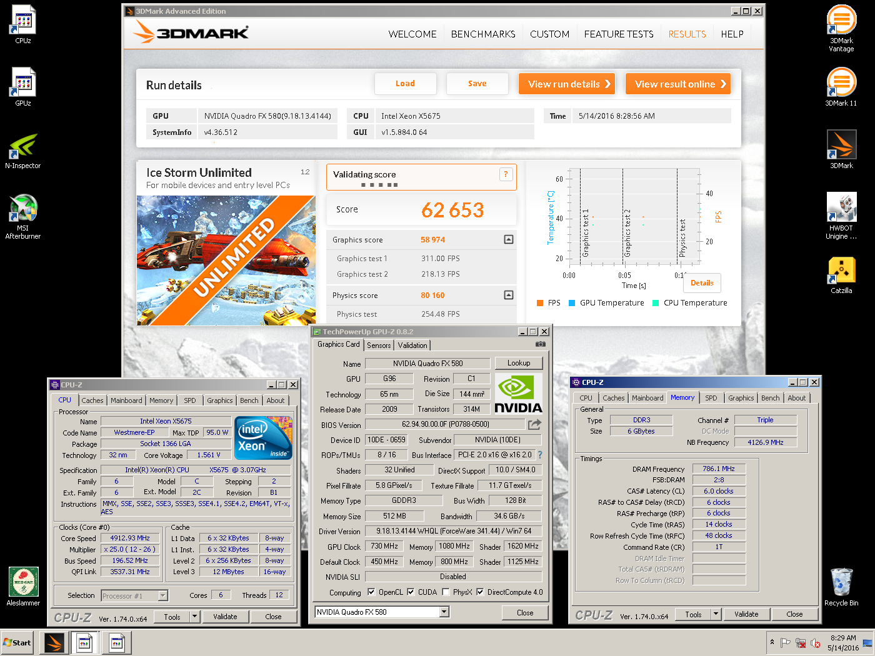Toggle the DirectCompute 4.0 checkbox

[x=480, y=592]
